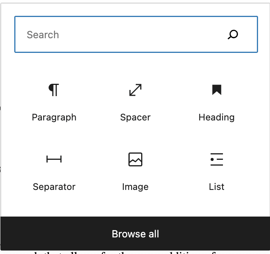Click the "Separator" text label
Viewport: 270px width, 254px height.
(54, 187)
